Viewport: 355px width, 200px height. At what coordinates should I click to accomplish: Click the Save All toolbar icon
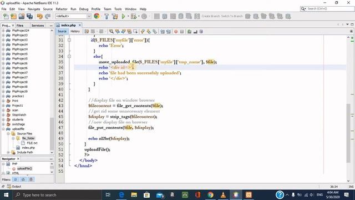(29, 16)
